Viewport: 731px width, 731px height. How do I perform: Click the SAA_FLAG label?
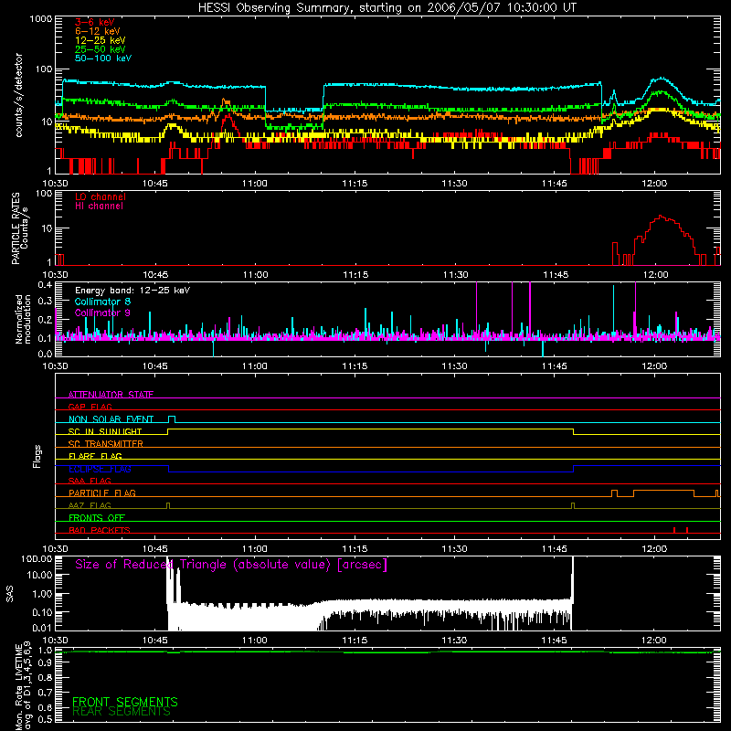90,481
